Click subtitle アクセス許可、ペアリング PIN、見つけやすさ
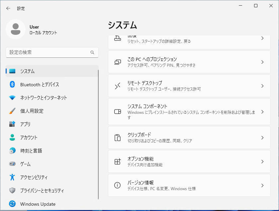 [x=161, y=65]
